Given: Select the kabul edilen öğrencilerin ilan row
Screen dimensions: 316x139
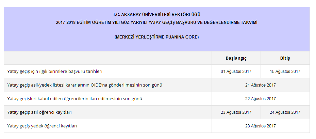Looking at the screenshot, I should pyautogui.click(x=74, y=99).
